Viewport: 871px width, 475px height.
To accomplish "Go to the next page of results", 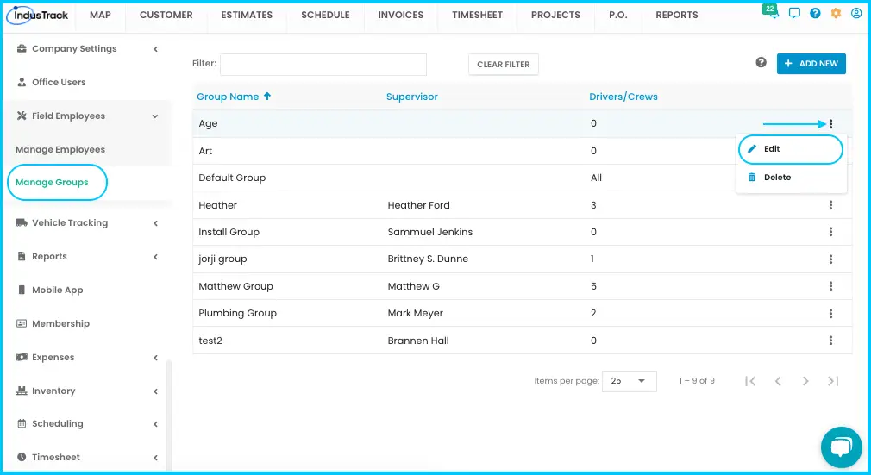I will point(805,381).
